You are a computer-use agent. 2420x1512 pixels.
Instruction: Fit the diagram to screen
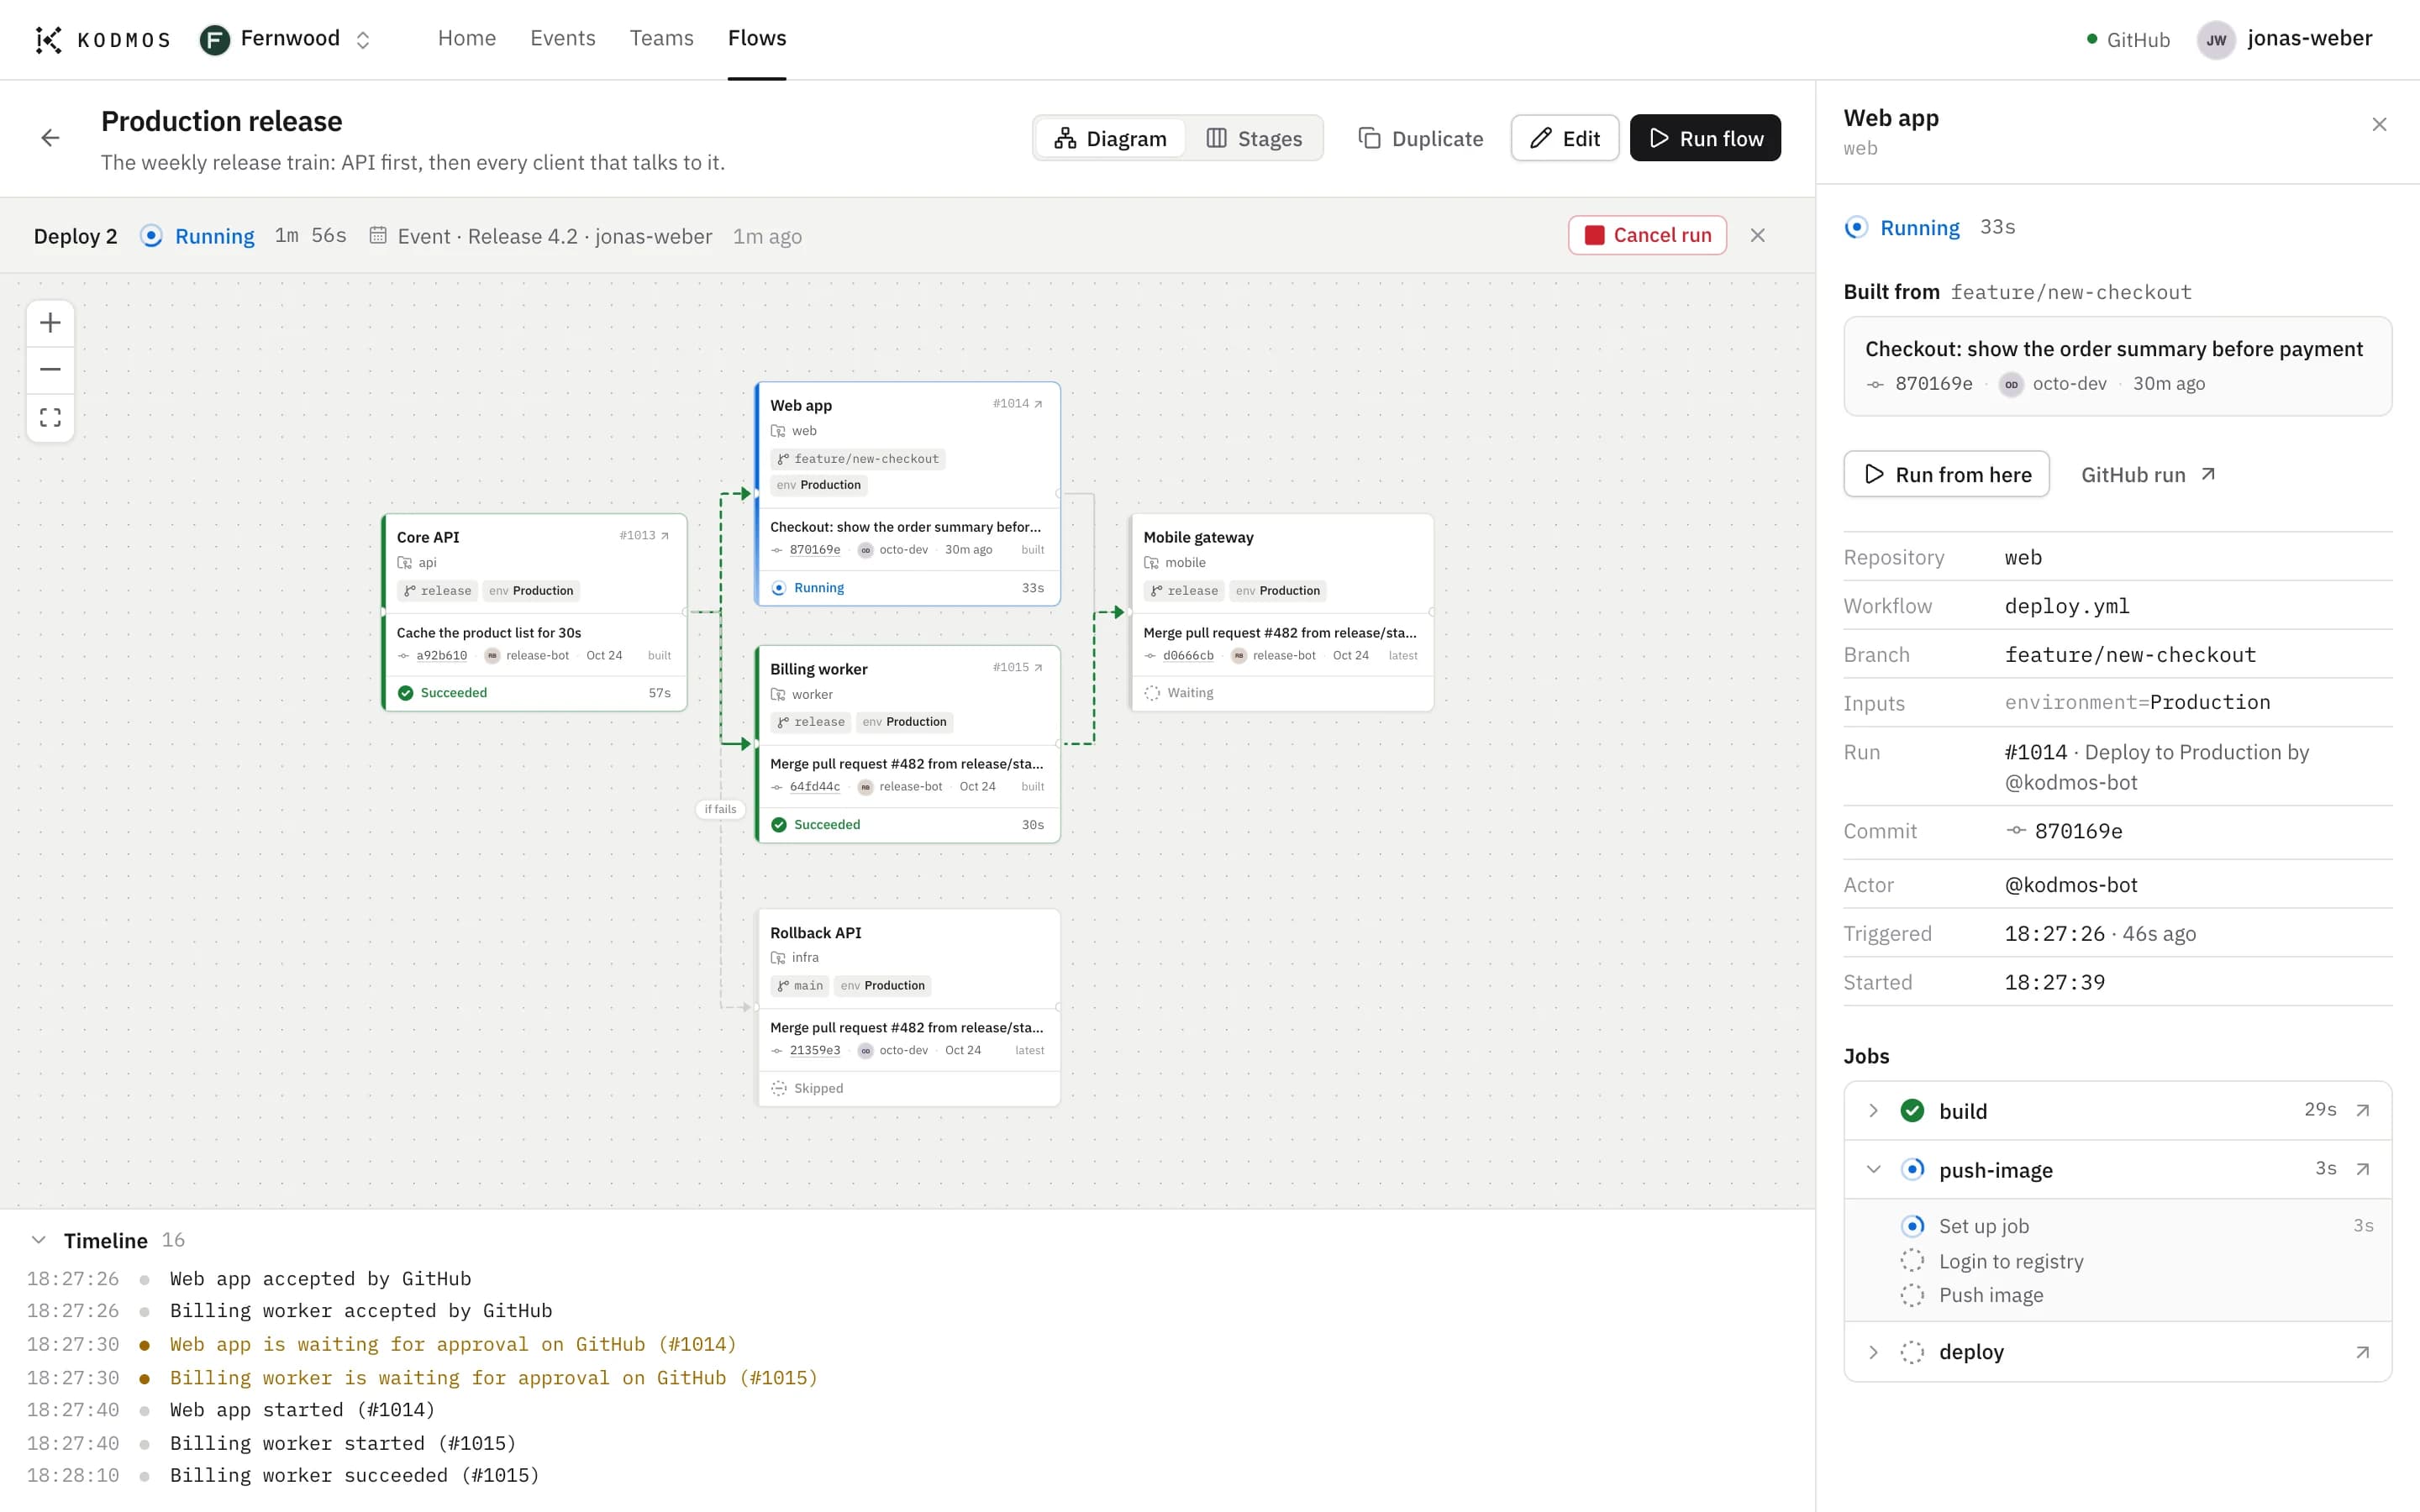[x=50, y=417]
